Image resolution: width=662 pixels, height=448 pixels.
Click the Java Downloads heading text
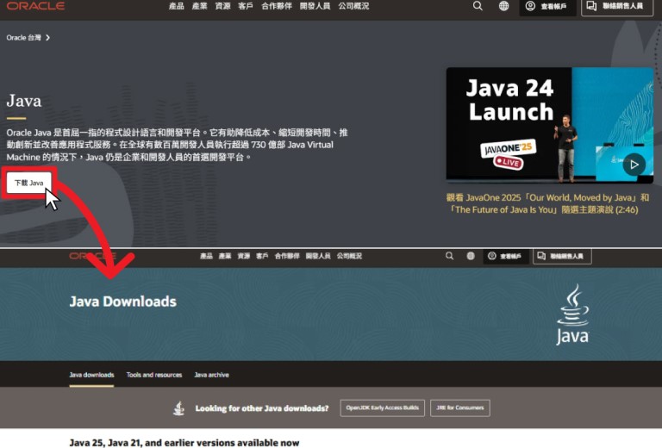123,302
